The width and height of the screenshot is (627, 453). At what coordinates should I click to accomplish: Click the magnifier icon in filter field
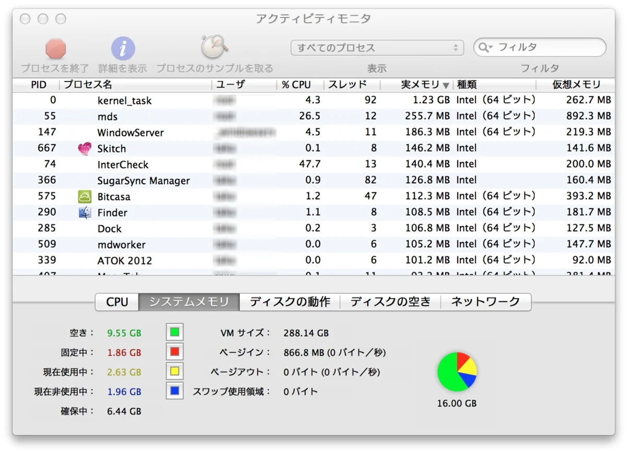point(484,47)
